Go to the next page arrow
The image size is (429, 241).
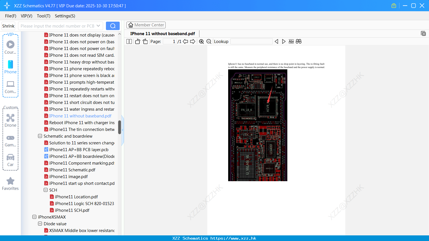[x=193, y=42]
